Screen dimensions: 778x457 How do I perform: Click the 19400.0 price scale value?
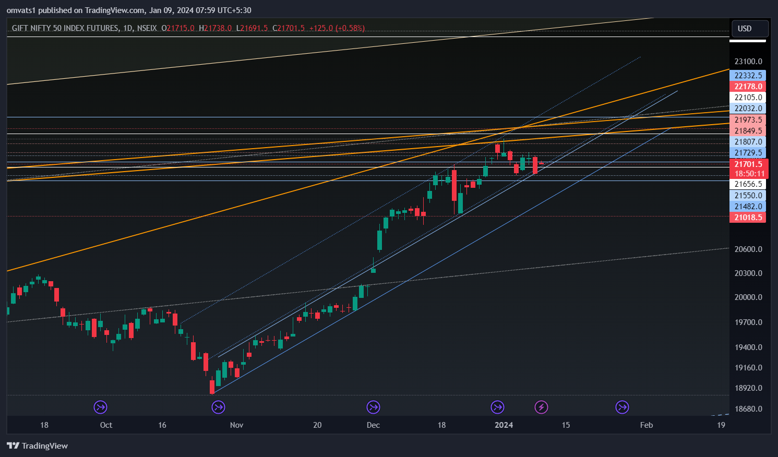(748, 347)
